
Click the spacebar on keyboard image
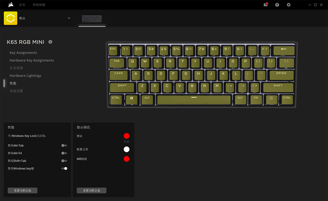(x=194, y=99)
